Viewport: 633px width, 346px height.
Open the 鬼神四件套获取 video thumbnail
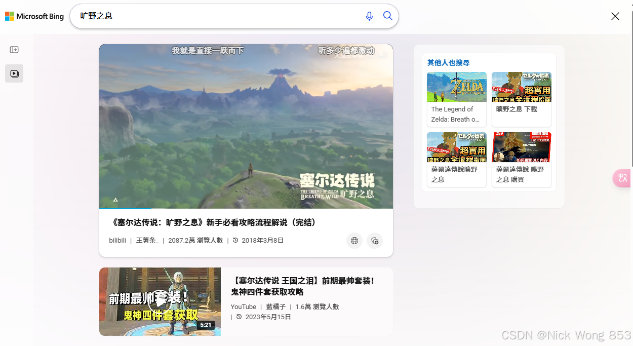pos(160,301)
